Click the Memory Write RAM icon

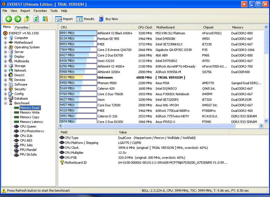(x=16, y=113)
